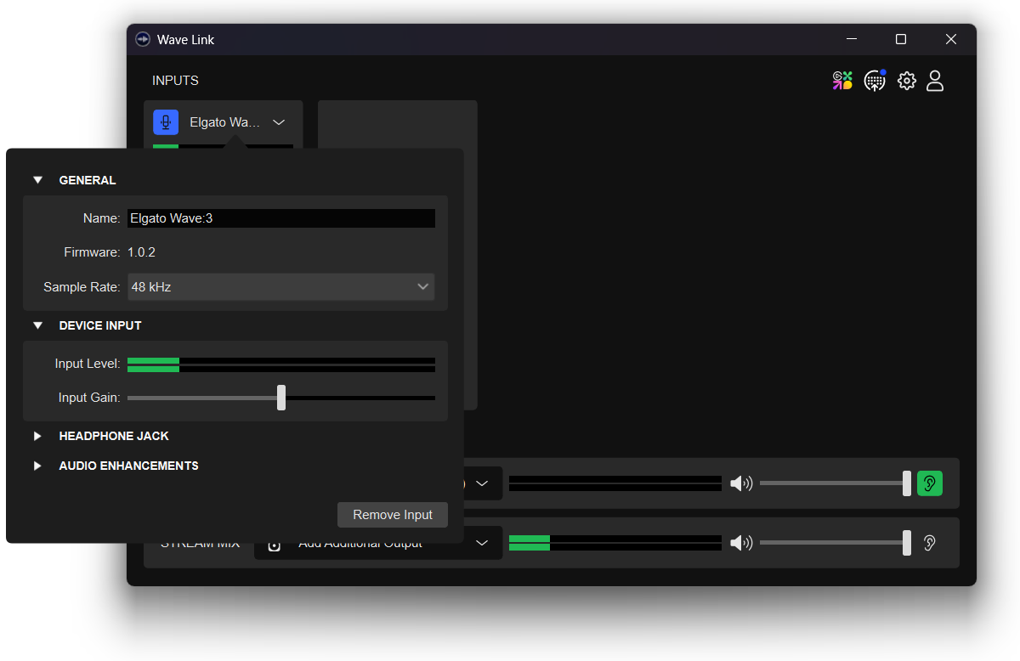1020x661 pixels.
Task: Minimize the Wave Link window
Action: coord(852,39)
